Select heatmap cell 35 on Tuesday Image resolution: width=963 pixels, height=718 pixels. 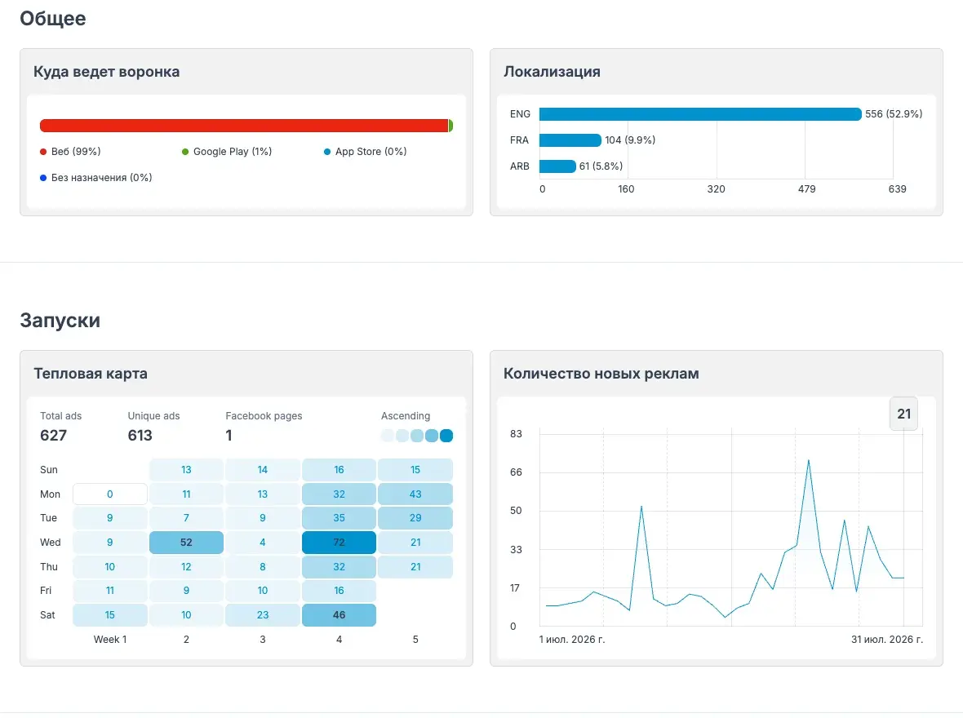339,518
